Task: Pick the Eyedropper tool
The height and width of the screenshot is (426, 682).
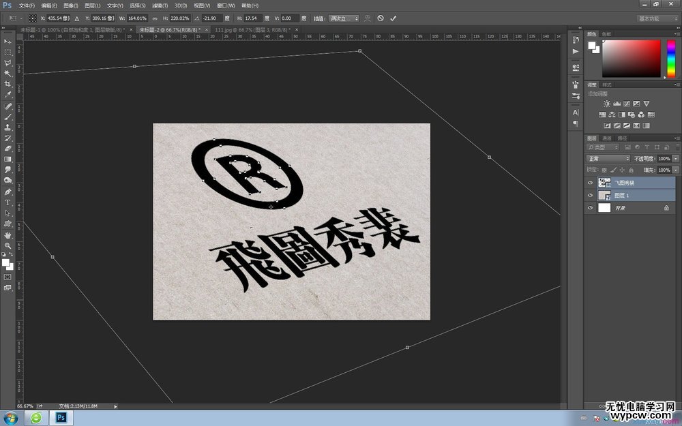Action: coord(8,95)
